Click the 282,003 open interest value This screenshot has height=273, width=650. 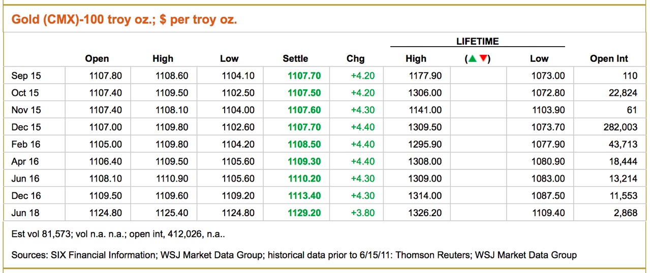(x=620, y=127)
